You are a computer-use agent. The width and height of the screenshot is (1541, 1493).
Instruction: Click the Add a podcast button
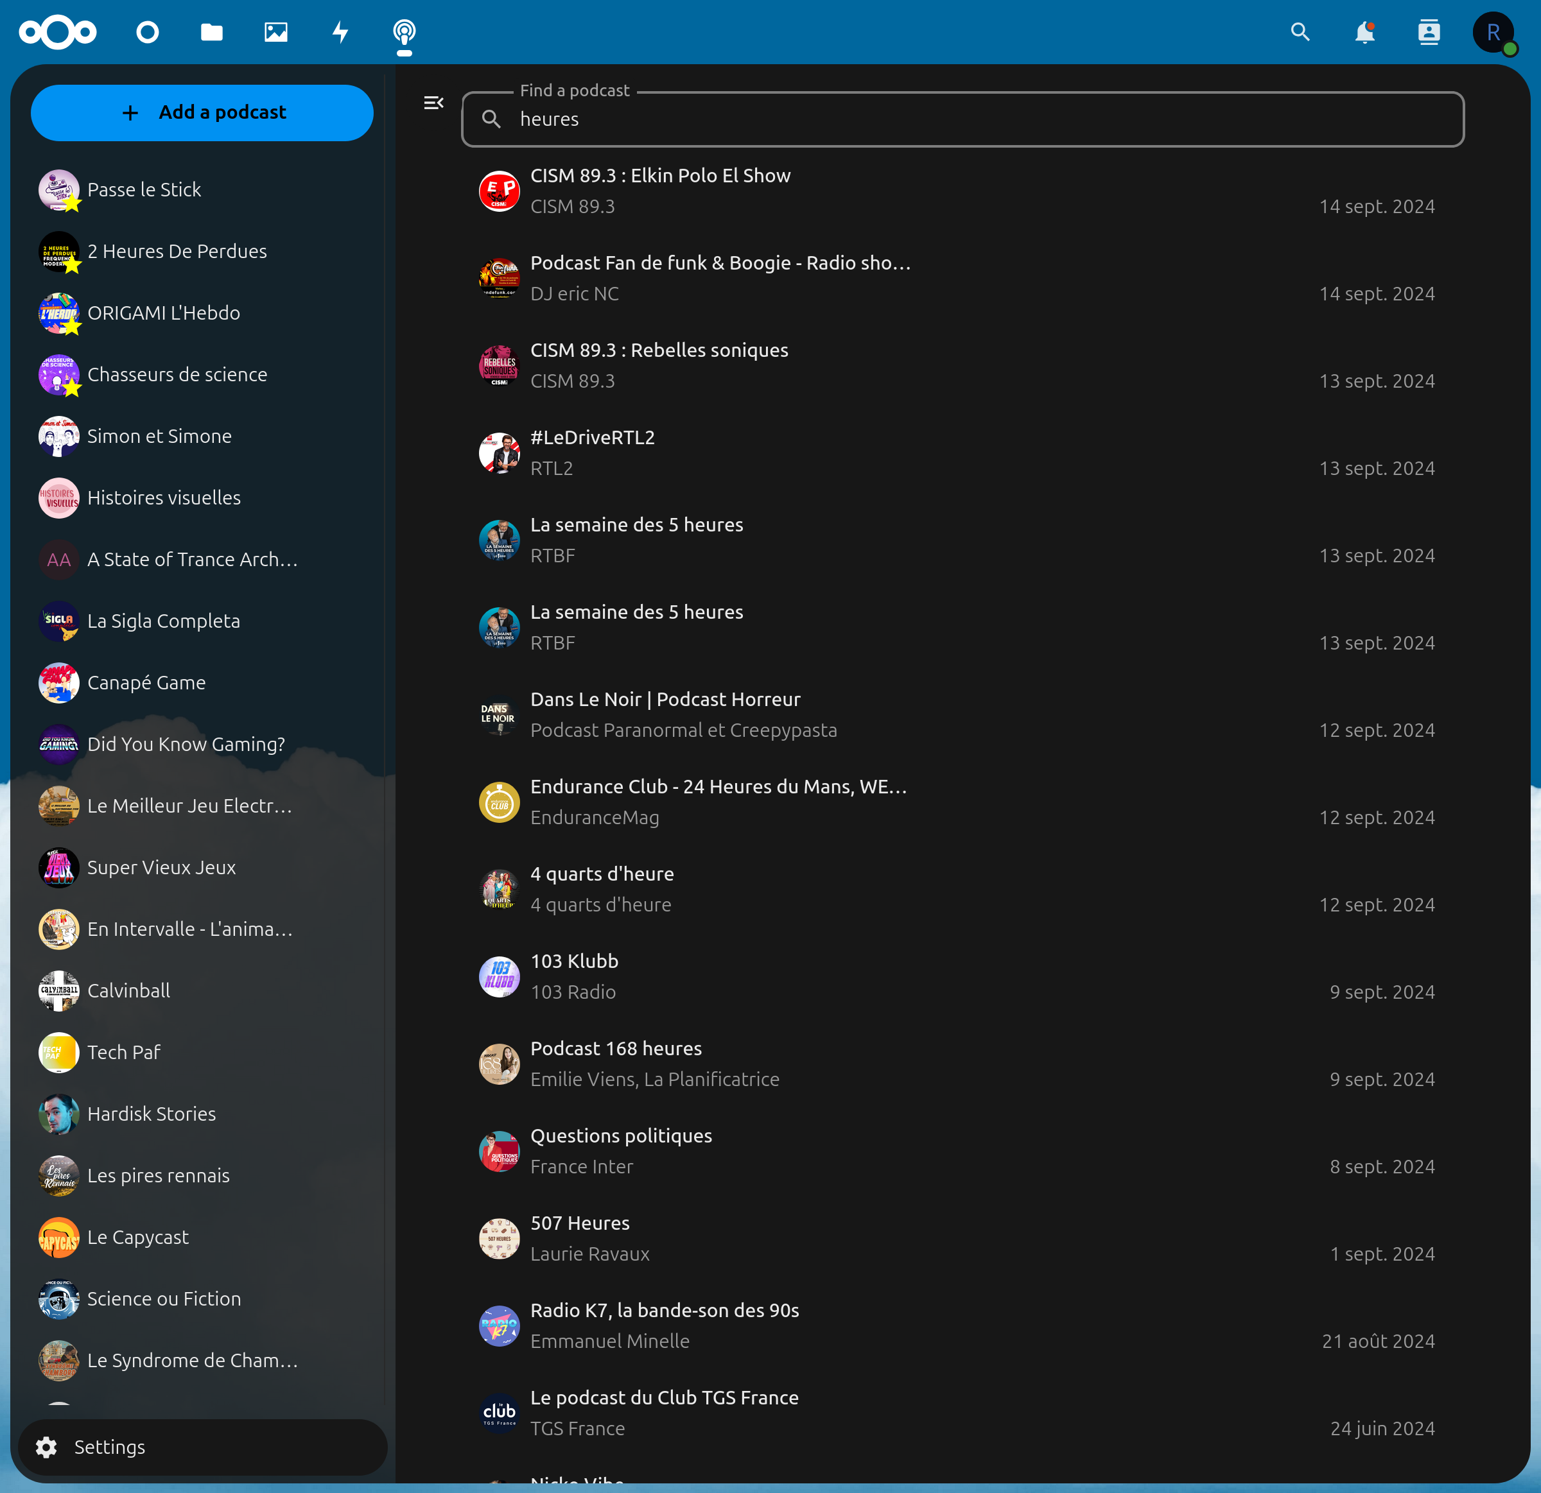tap(202, 113)
